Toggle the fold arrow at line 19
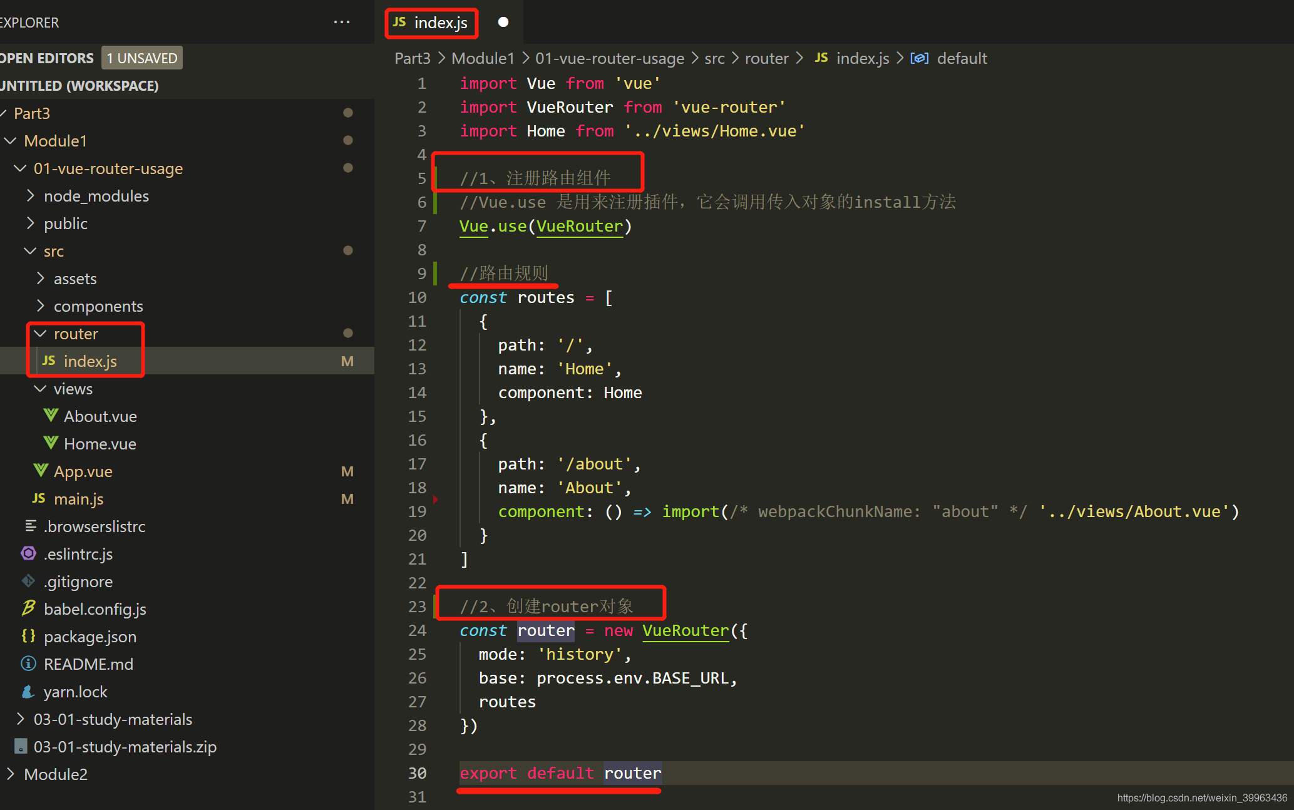 pos(436,500)
